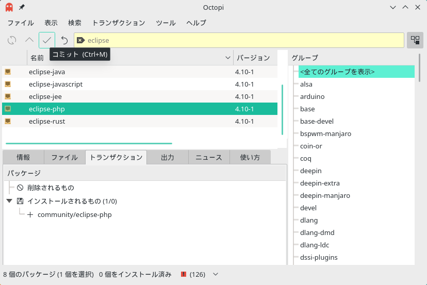Click the sync database refresh icon
The width and height of the screenshot is (427, 285).
(12, 40)
